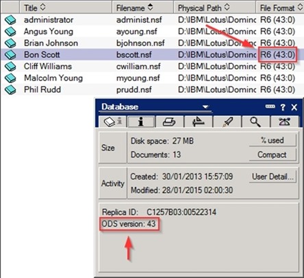
Task: Click the Documents: 13 text
Action: (155, 155)
